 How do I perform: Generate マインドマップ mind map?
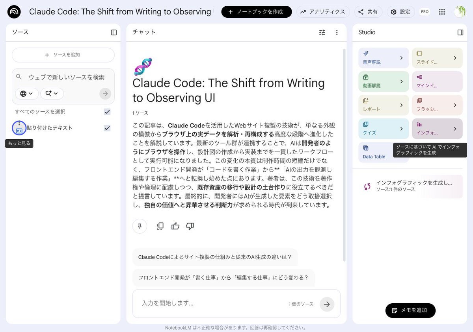tap(437, 81)
